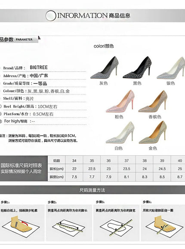Click the 步骤3 step label
Screen dimensions: 185x249
point(100,202)
